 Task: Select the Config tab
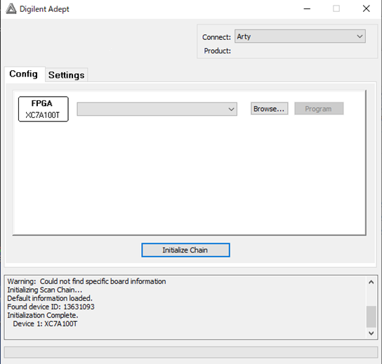pos(24,74)
